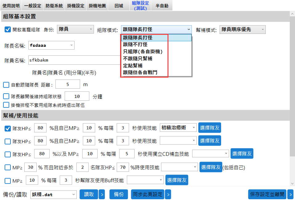Click the arrow next to 同步此頁設定

point(168,194)
